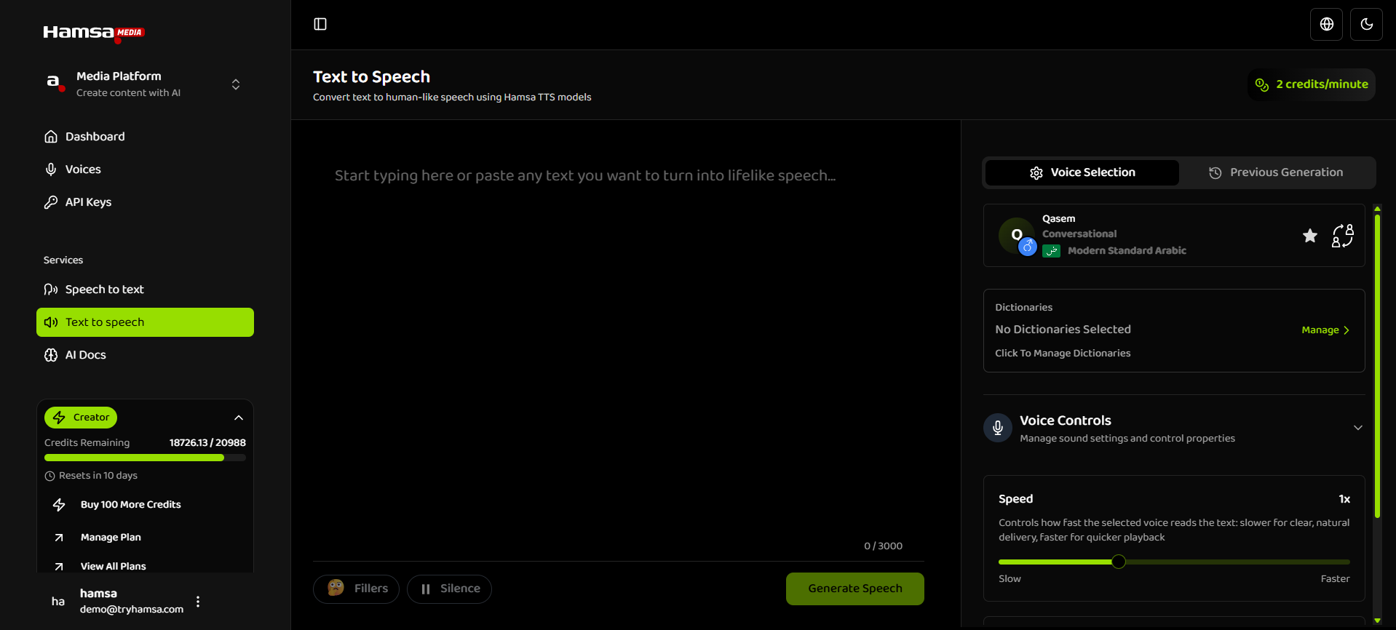This screenshot has width=1396, height=630.
Task: Open user account options menu
Action: 198,602
